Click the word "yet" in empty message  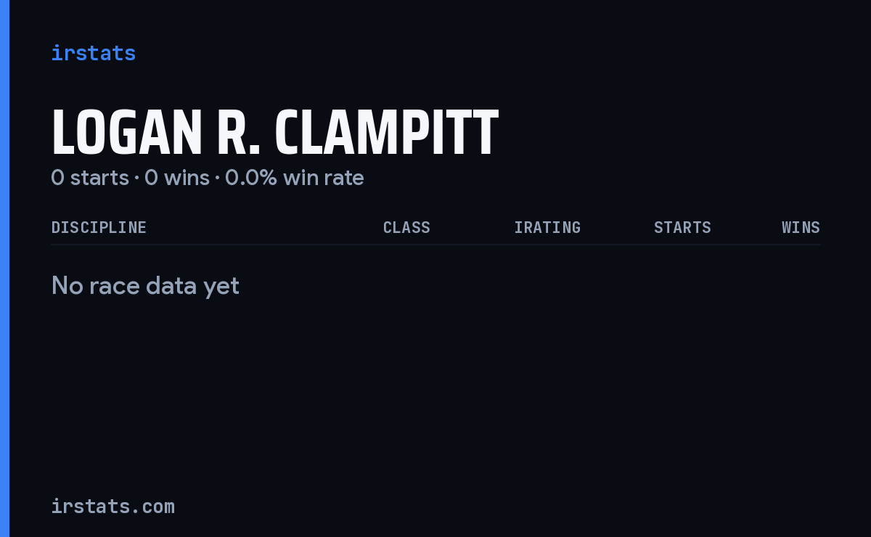[221, 287]
